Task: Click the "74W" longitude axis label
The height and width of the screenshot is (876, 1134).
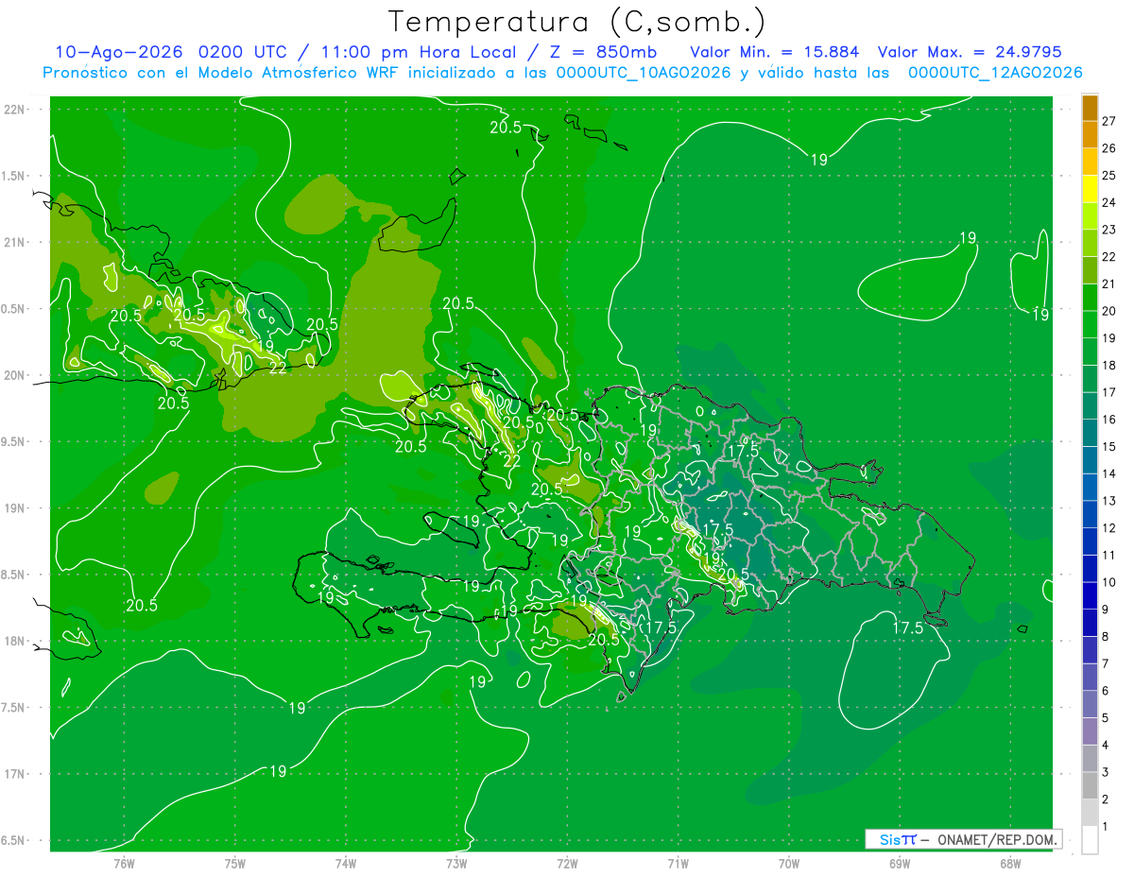Action: pyautogui.click(x=346, y=864)
